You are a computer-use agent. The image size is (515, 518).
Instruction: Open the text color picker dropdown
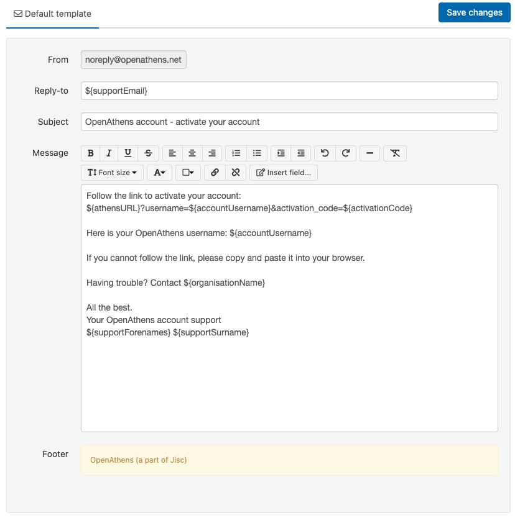(159, 173)
